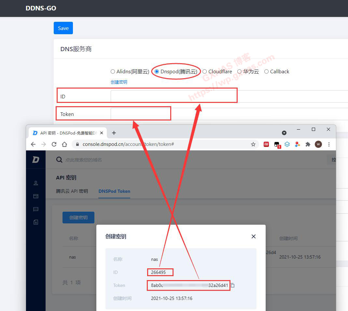Viewport: 348px width, 311px height.
Task: Open the extension with red badge 1
Action: (x=277, y=145)
